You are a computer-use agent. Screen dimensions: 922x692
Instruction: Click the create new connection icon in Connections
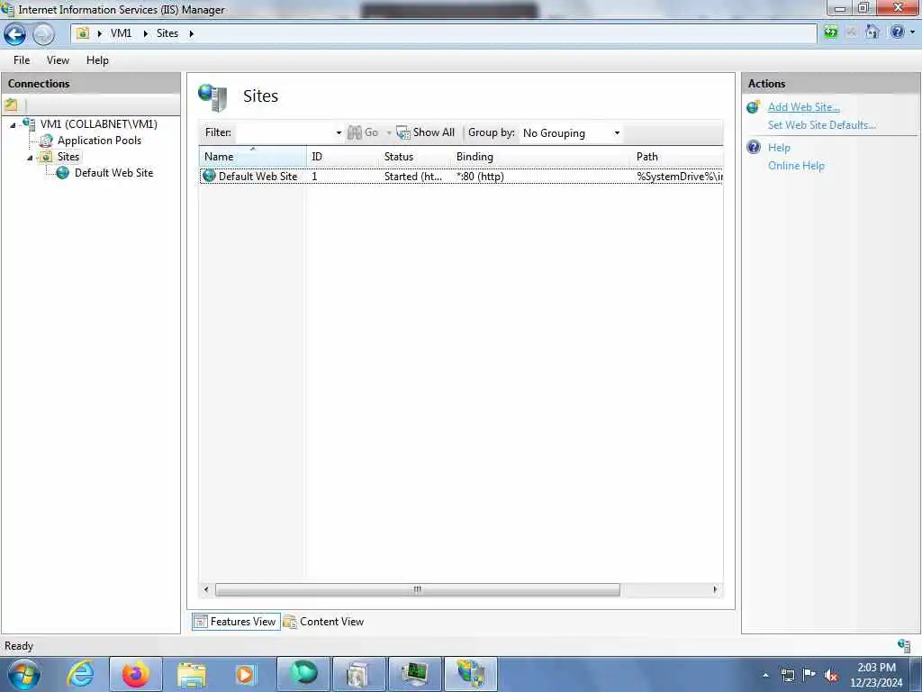click(11, 105)
